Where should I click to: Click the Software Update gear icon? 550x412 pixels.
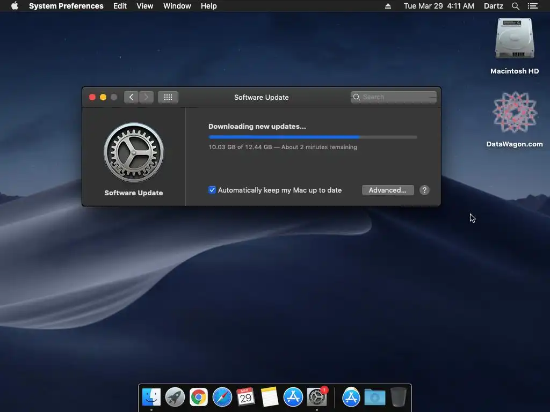[134, 152]
